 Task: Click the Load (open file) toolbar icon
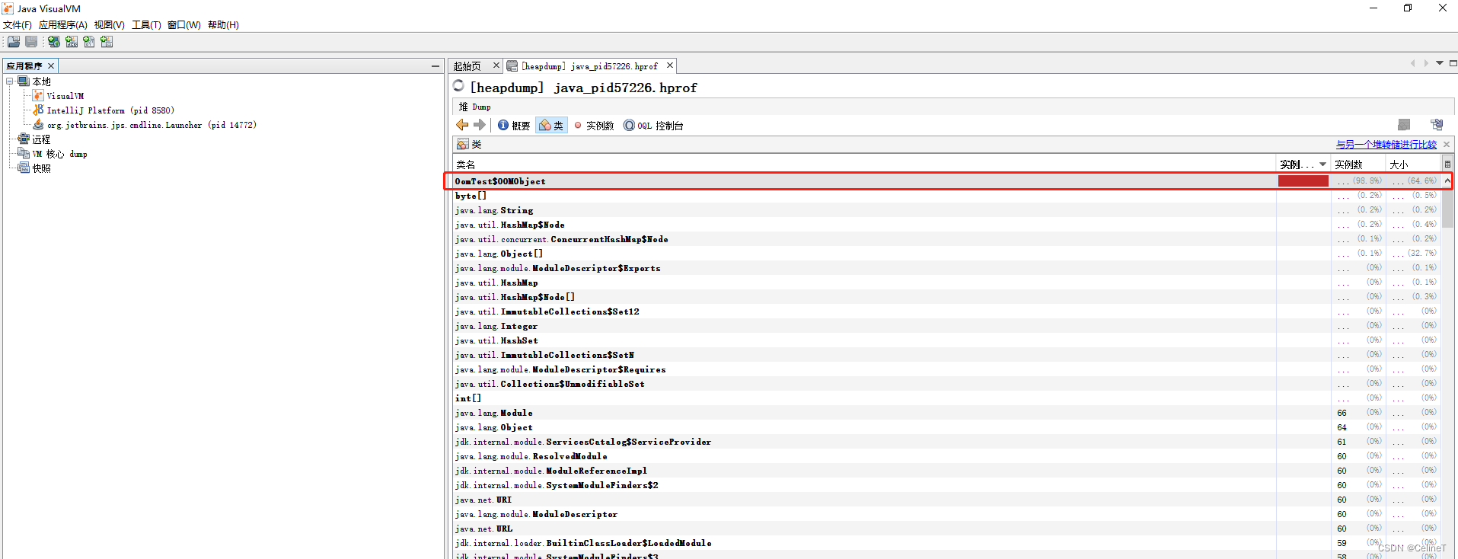click(x=14, y=42)
